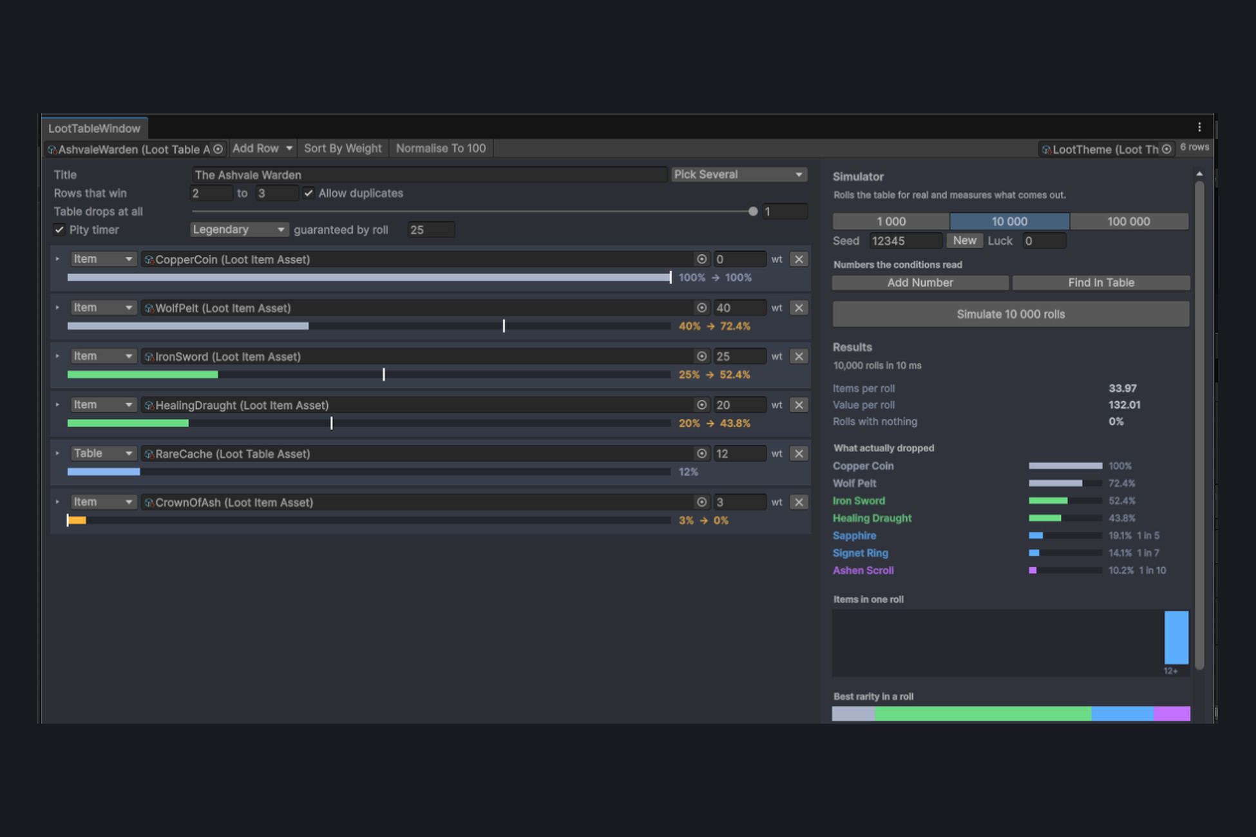Screen dimensions: 1256x837
Task: Click the CrownOfAsh asset icon
Action: pyautogui.click(x=149, y=503)
